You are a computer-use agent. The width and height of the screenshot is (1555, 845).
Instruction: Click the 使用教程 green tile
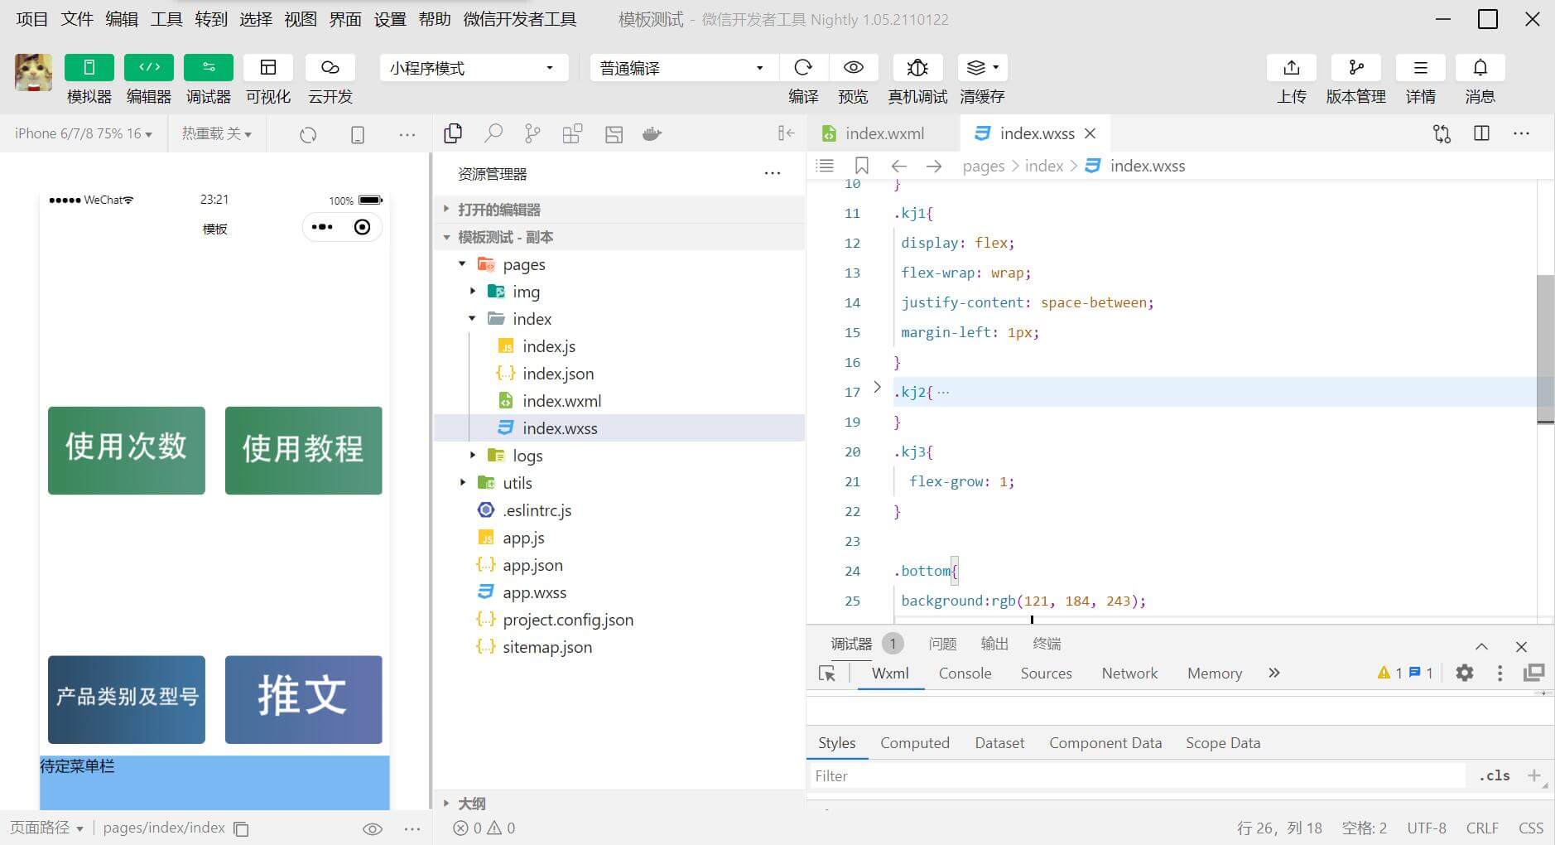pos(304,451)
